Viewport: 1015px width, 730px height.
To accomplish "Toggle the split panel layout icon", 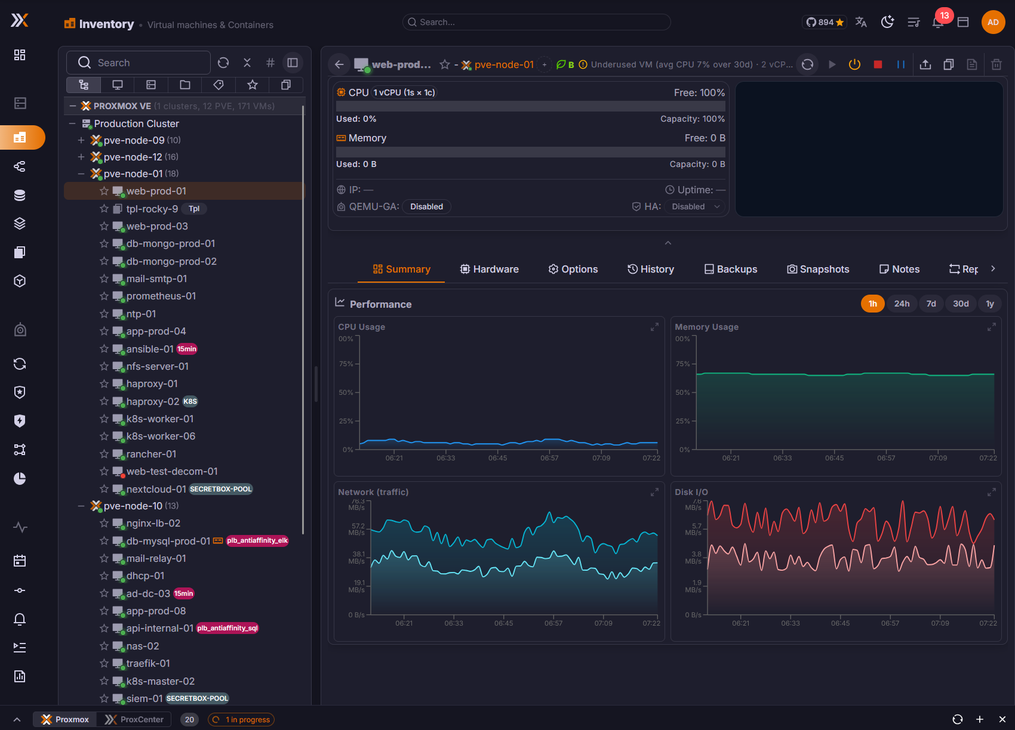I will (x=293, y=63).
